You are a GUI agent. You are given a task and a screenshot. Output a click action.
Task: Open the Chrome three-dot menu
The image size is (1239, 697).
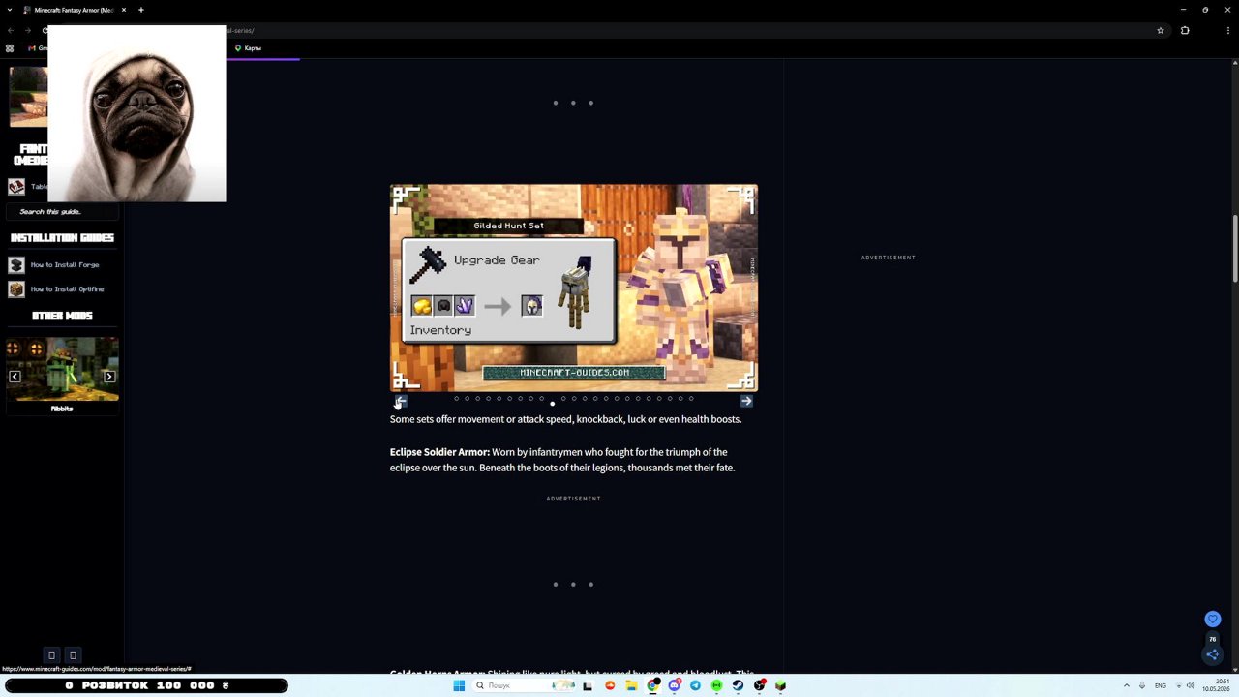click(x=1227, y=30)
